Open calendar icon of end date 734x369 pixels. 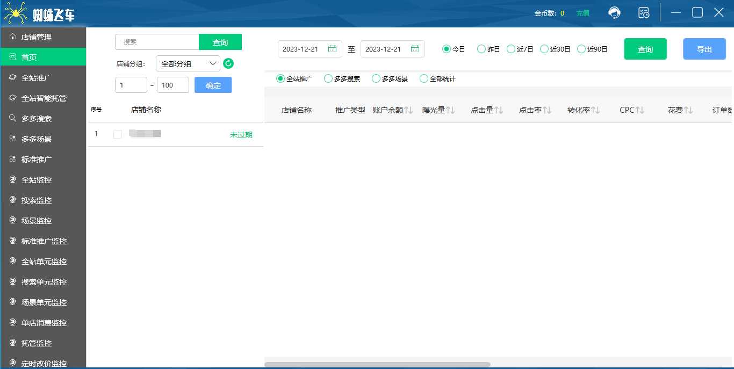coord(415,49)
